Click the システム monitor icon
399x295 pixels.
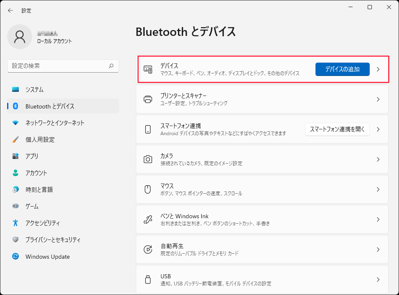click(x=15, y=89)
